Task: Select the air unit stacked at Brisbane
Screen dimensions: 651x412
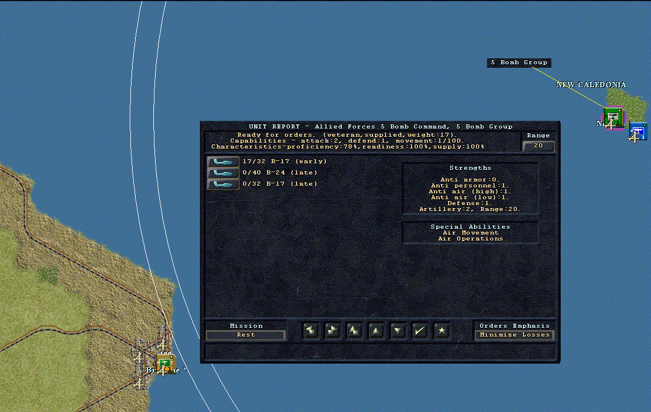Action: 165,364
